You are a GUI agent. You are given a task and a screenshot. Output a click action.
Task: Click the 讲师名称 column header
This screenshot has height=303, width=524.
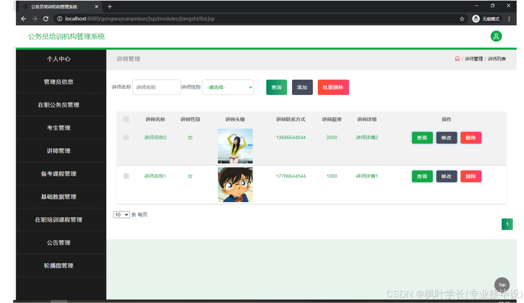tap(155, 119)
